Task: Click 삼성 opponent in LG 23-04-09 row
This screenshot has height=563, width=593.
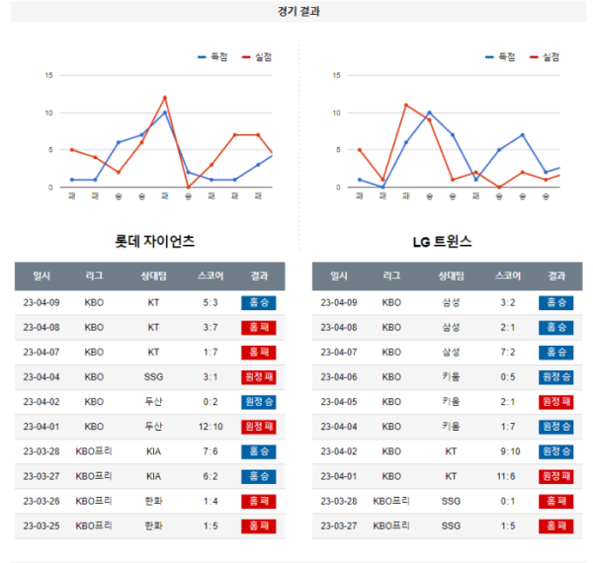Action: [x=452, y=302]
